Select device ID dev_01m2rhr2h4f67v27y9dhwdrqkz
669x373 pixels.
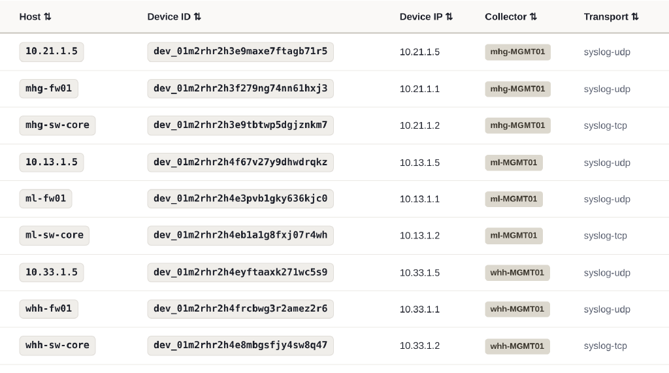(x=240, y=162)
